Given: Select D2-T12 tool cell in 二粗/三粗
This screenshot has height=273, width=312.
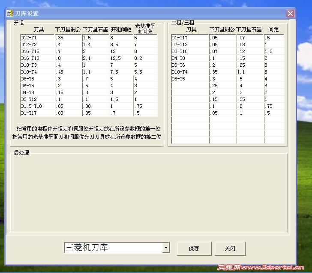Looking at the screenshot, I should [190, 45].
